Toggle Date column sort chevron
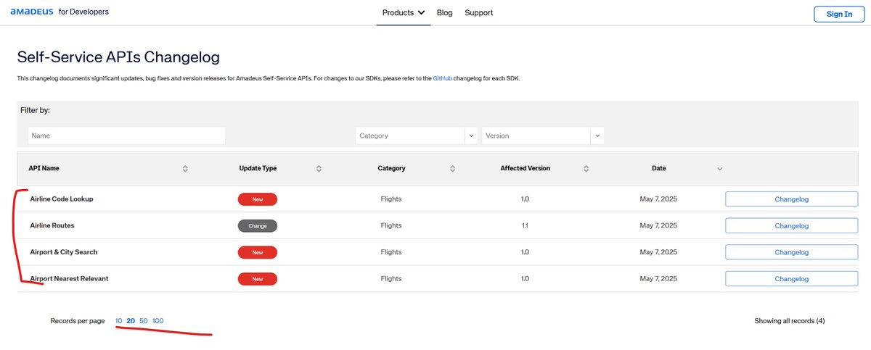Viewport: 871px width, 350px height. [719, 168]
